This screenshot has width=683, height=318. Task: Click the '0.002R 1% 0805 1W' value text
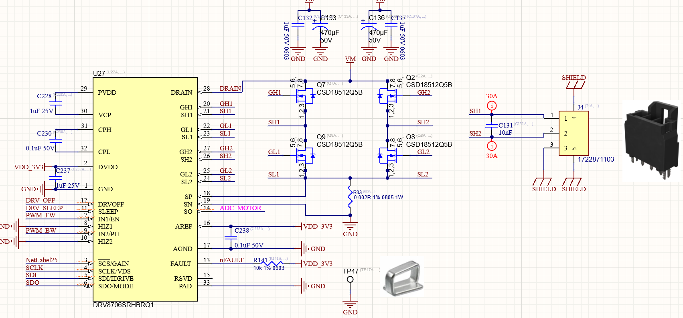point(379,197)
